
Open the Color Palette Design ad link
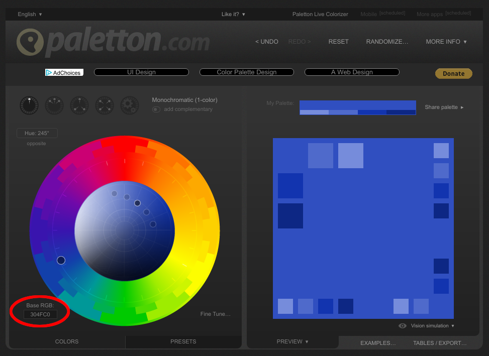[247, 72]
